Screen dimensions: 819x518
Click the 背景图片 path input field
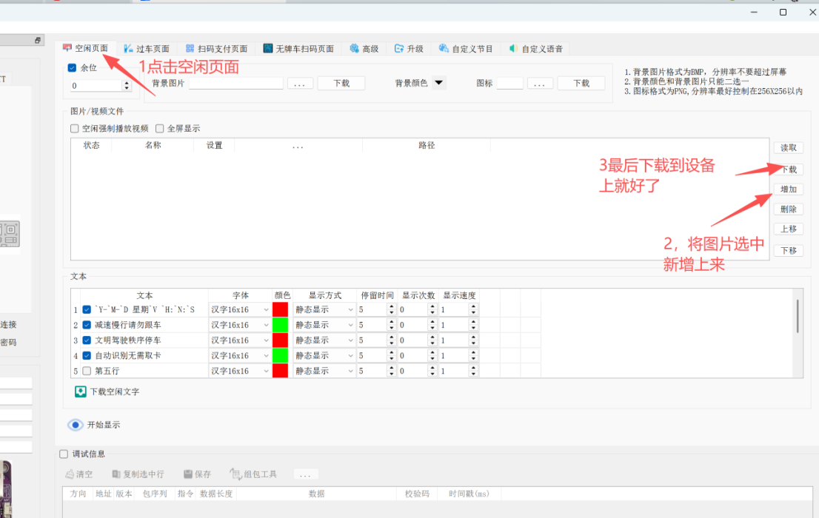[236, 84]
